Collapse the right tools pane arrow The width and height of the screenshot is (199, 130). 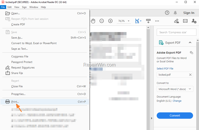tap(152, 118)
